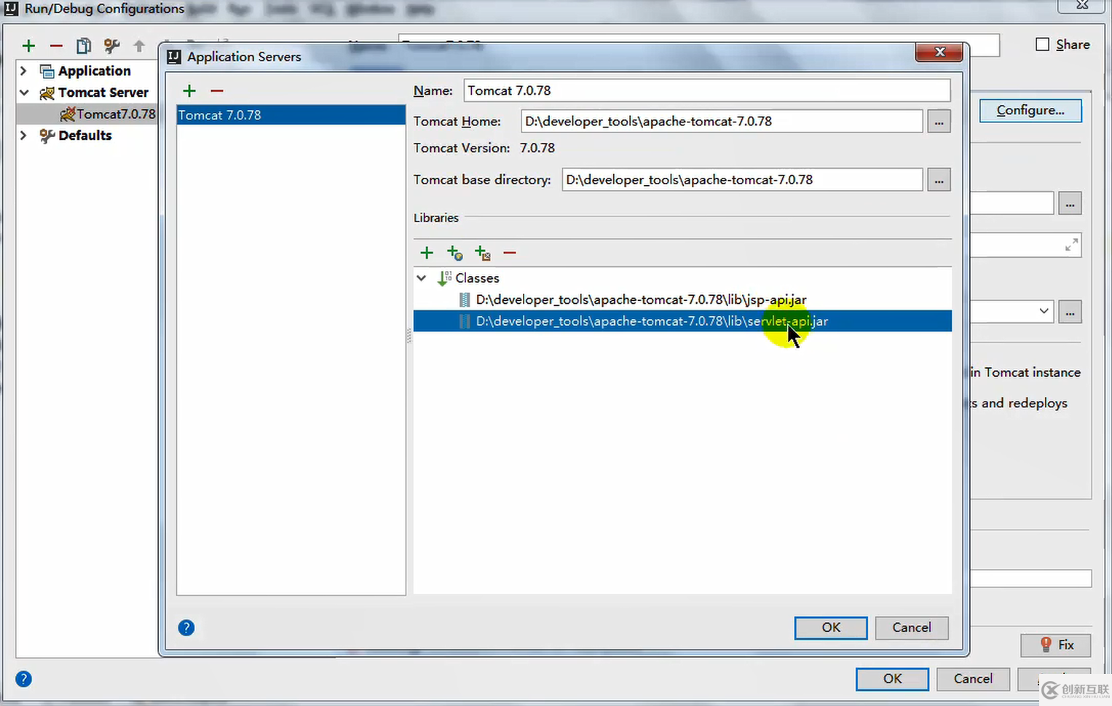
Task: Select Tomcat 7.0.78 in server list
Action: (x=291, y=115)
